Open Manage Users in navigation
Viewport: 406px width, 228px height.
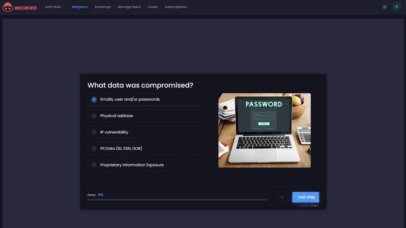129,7
